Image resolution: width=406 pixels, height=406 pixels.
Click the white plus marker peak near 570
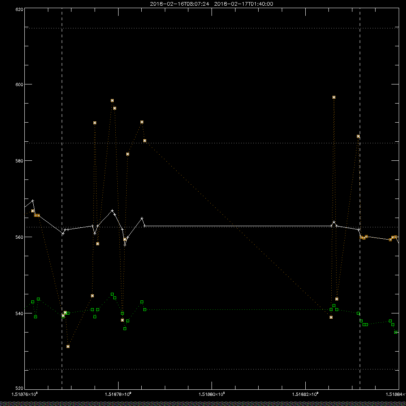coord(32,201)
